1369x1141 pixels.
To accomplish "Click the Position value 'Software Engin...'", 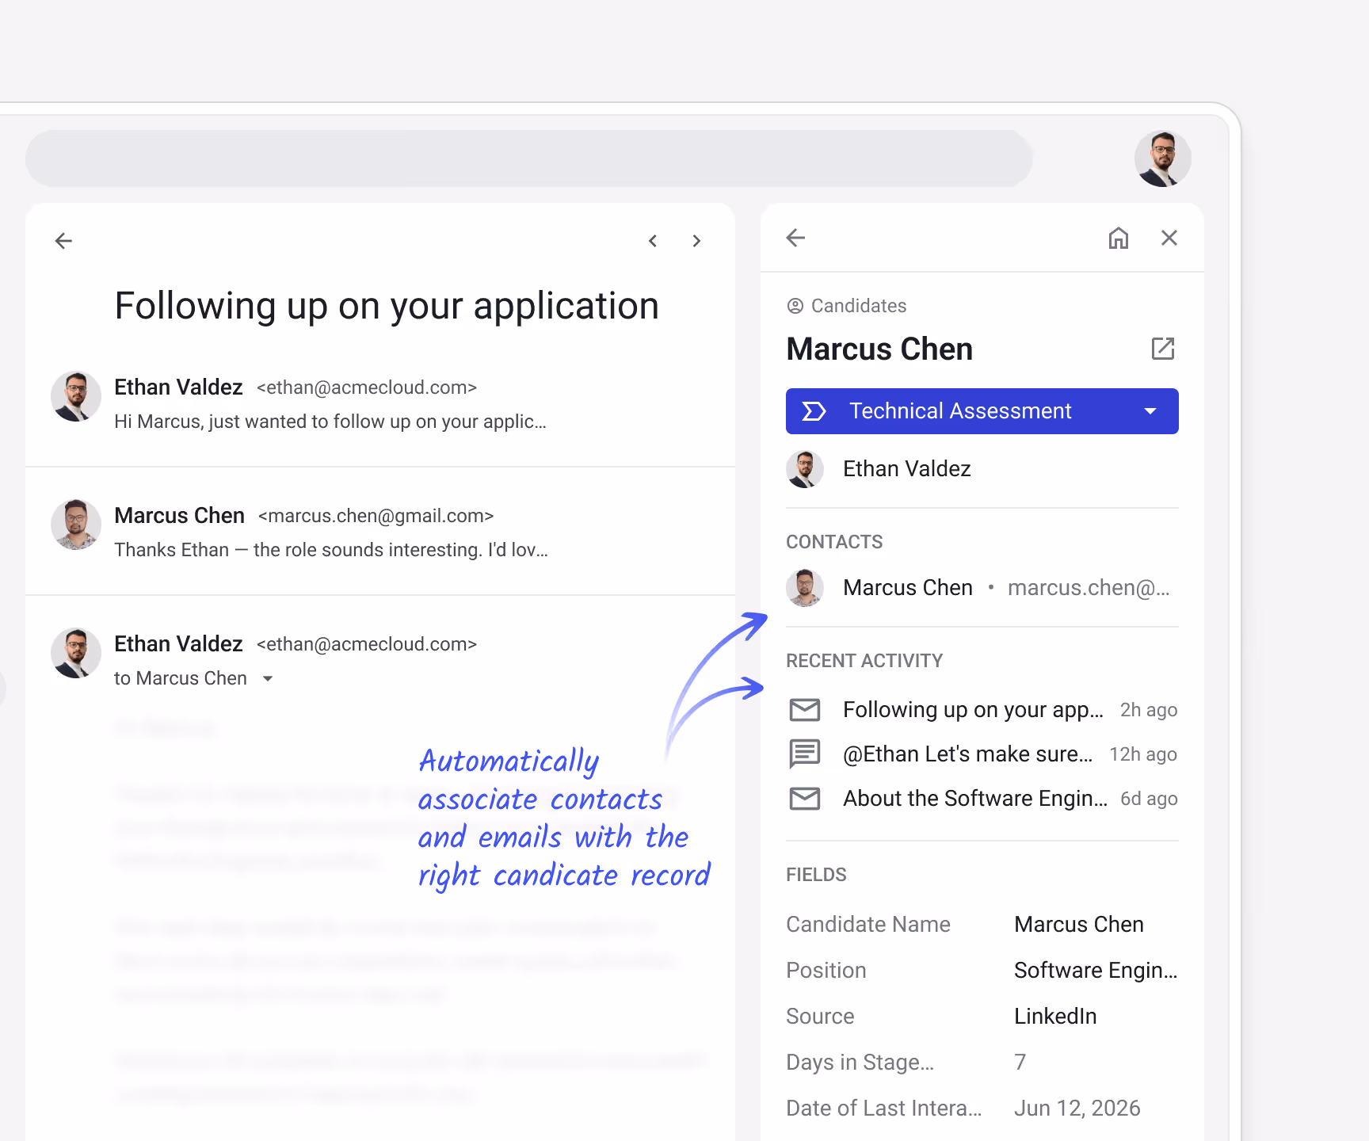I will [1096, 971].
